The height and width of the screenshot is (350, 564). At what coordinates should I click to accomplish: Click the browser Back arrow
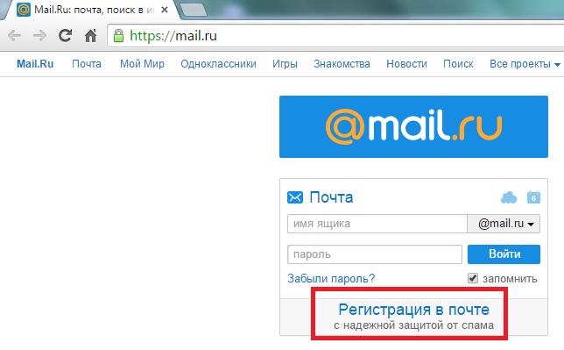[x=14, y=36]
